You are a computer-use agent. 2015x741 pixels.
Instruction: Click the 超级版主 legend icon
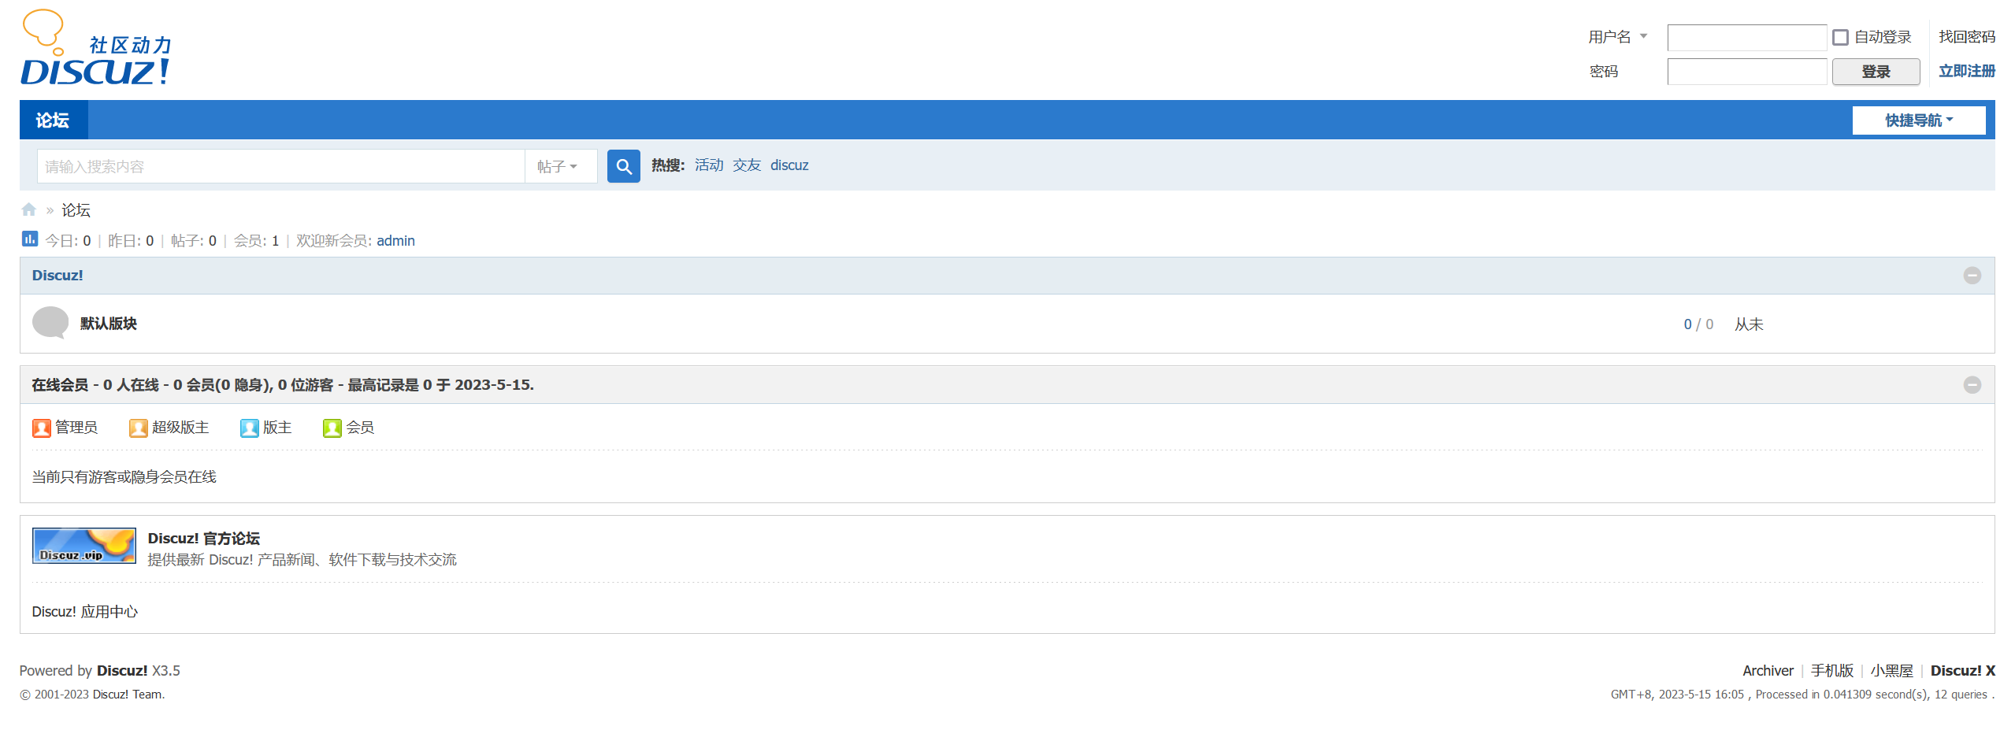tap(139, 428)
